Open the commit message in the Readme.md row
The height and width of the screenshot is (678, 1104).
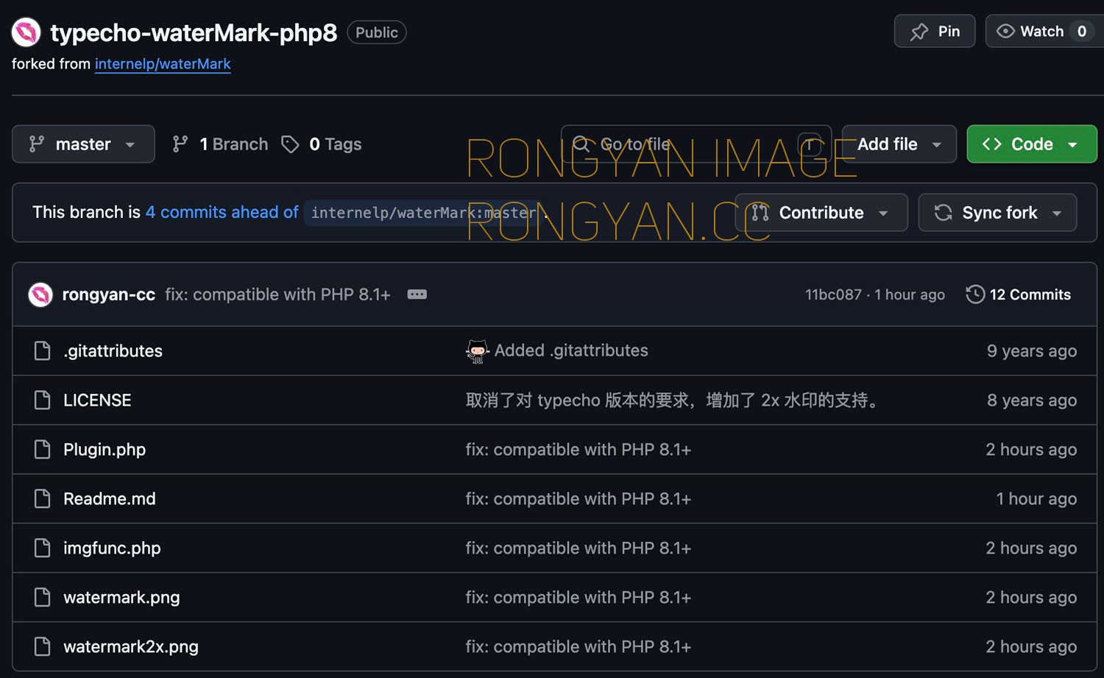click(x=578, y=499)
